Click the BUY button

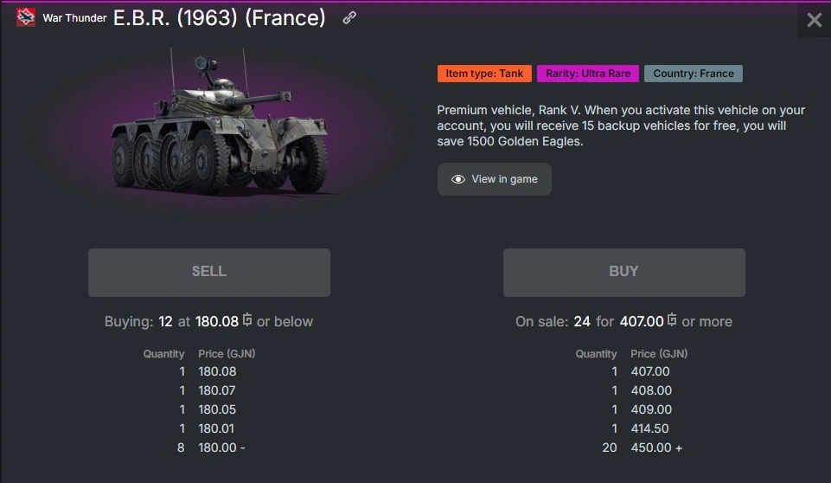click(x=623, y=272)
